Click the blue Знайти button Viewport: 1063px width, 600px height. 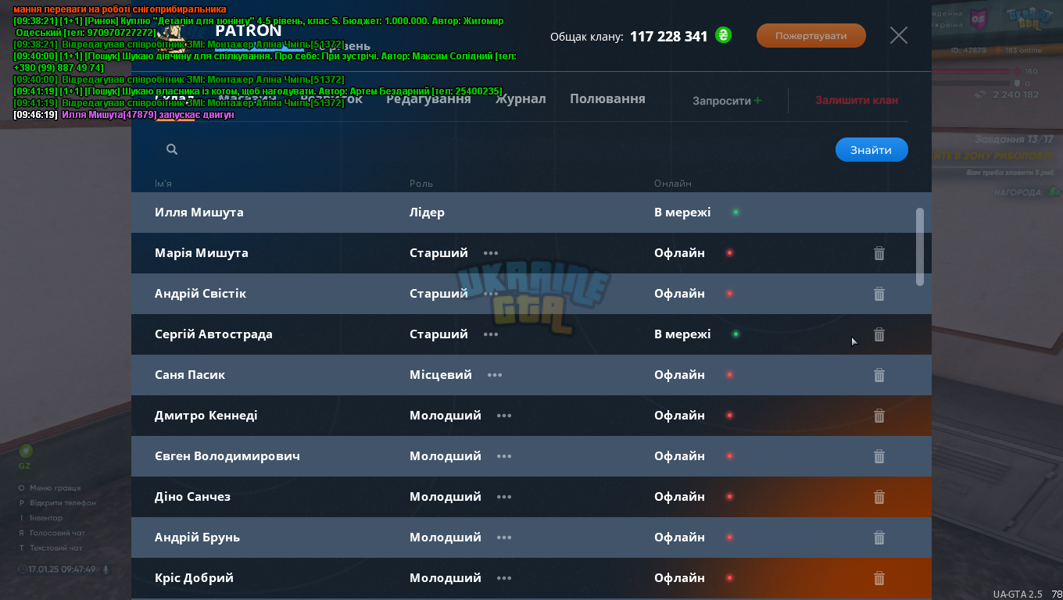872,150
